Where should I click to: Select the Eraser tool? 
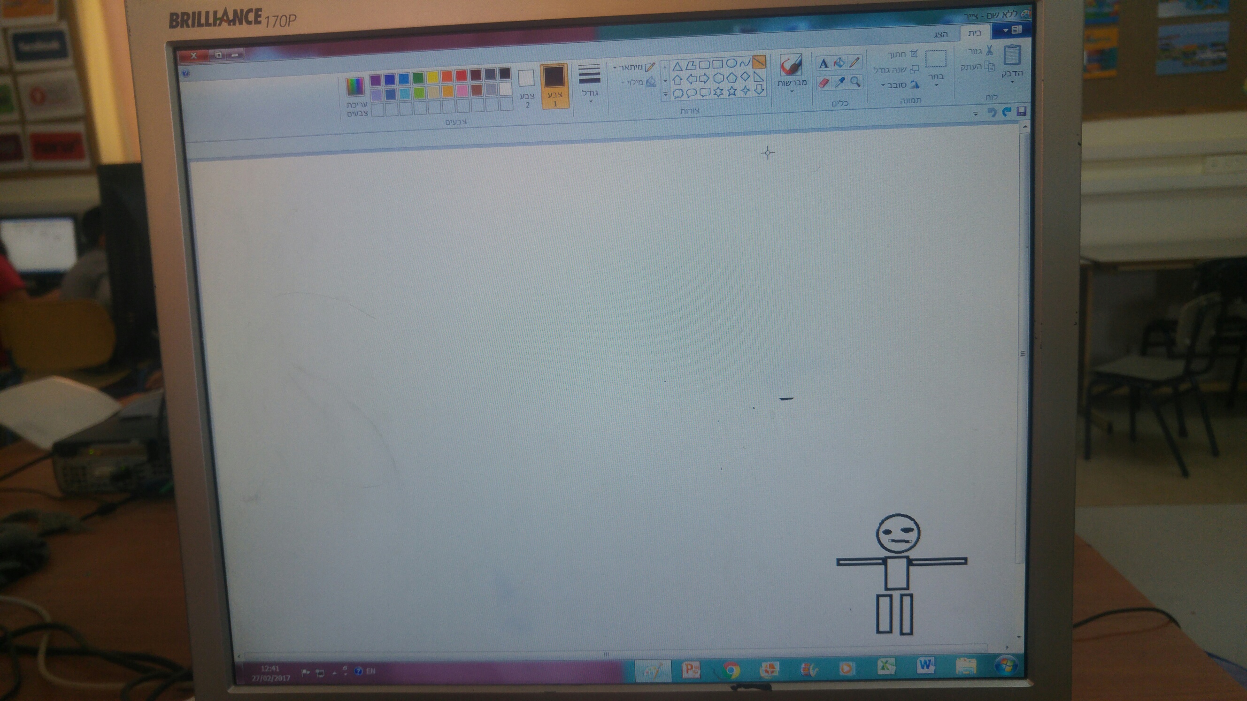coord(824,83)
